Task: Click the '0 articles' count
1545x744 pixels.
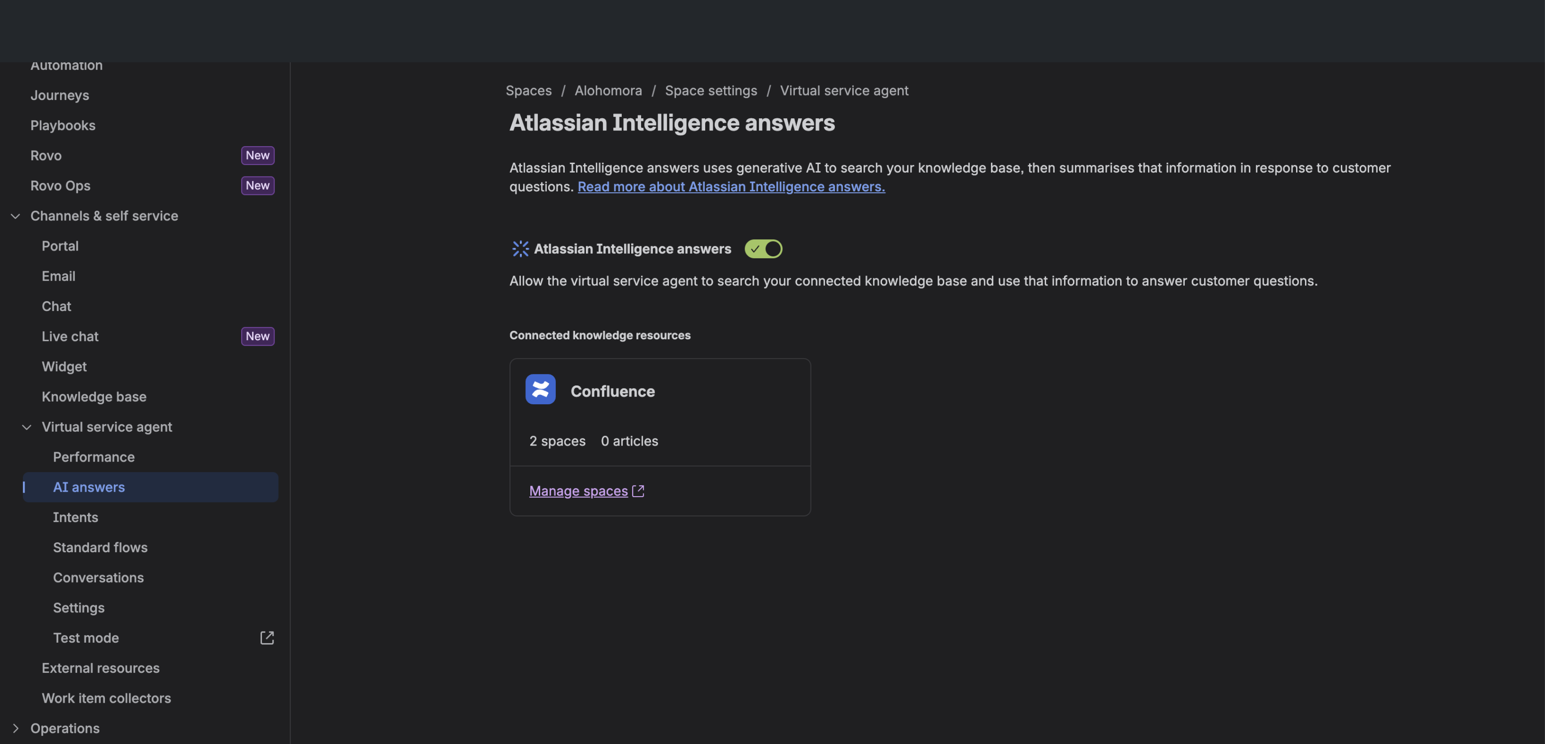Action: (x=629, y=441)
